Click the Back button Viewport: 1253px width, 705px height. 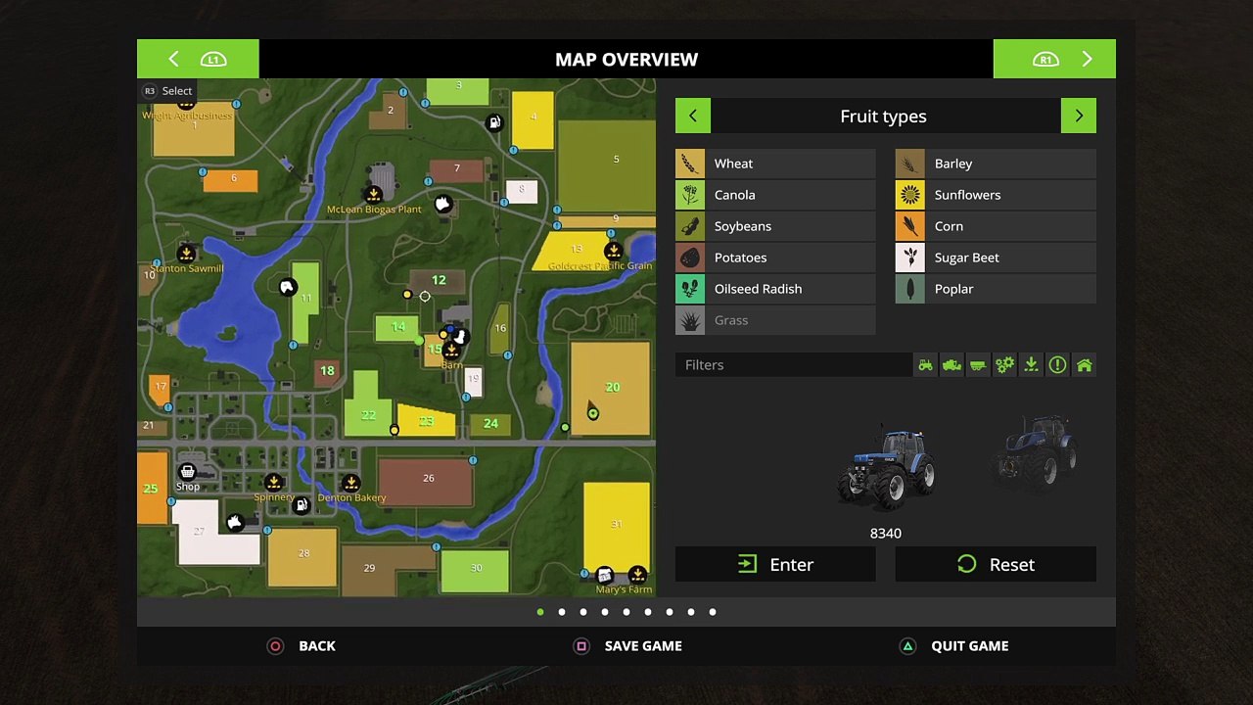pos(302,646)
